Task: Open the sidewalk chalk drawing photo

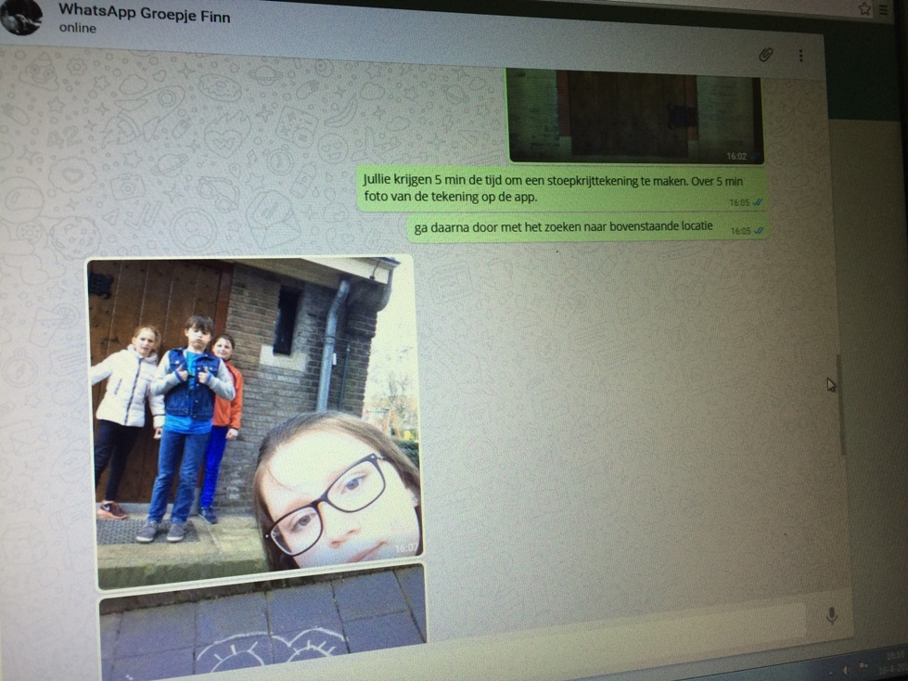Action: click(x=263, y=623)
